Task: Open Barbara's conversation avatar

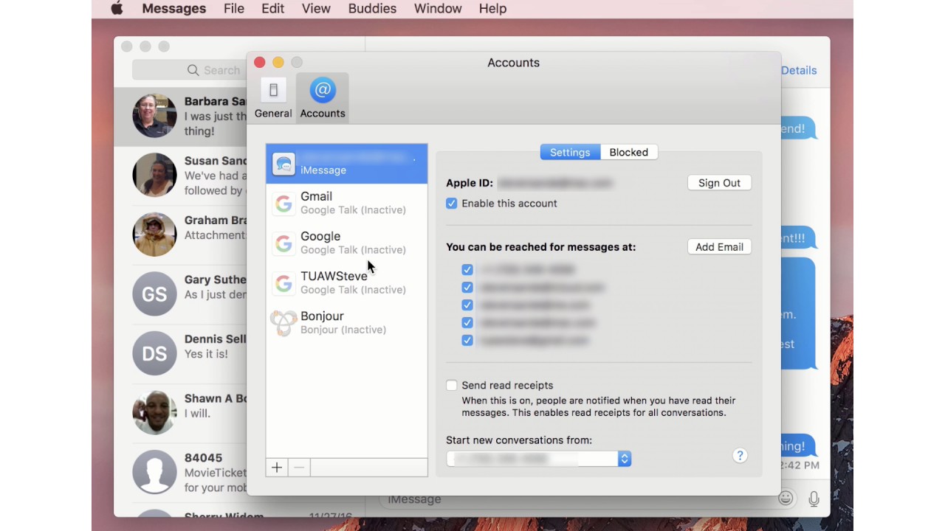Action: (154, 116)
